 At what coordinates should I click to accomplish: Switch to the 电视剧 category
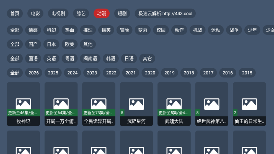(58, 13)
